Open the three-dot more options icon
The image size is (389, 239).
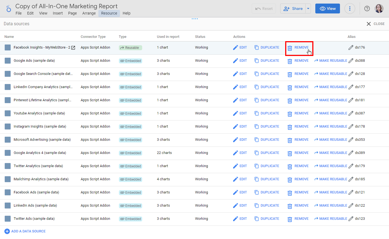pyautogui.click(x=350, y=9)
